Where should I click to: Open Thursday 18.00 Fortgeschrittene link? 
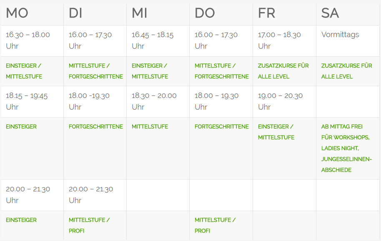point(222,127)
